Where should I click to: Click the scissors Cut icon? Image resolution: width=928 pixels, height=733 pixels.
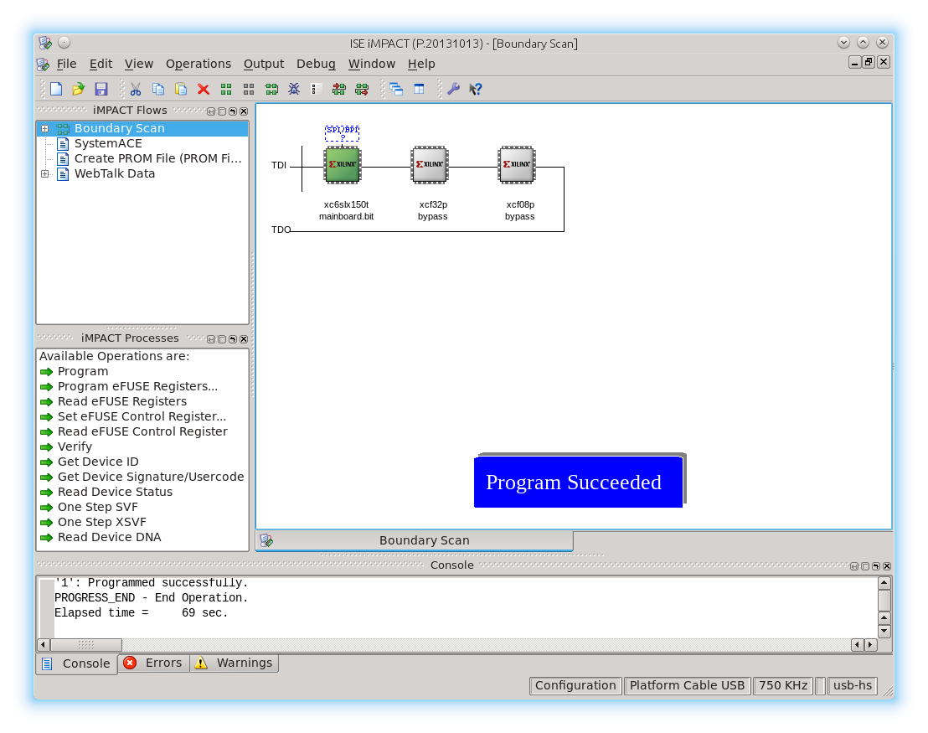tap(135, 89)
